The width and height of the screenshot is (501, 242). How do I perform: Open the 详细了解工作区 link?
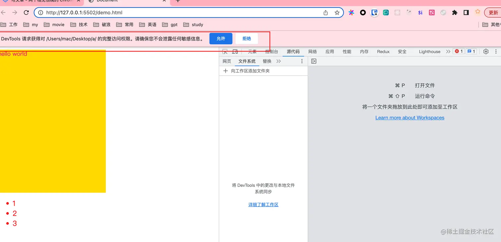[263, 205]
